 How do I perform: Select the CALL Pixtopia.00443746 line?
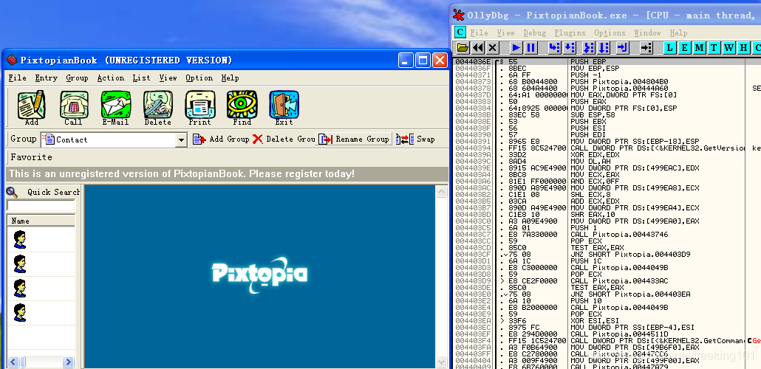click(x=607, y=234)
